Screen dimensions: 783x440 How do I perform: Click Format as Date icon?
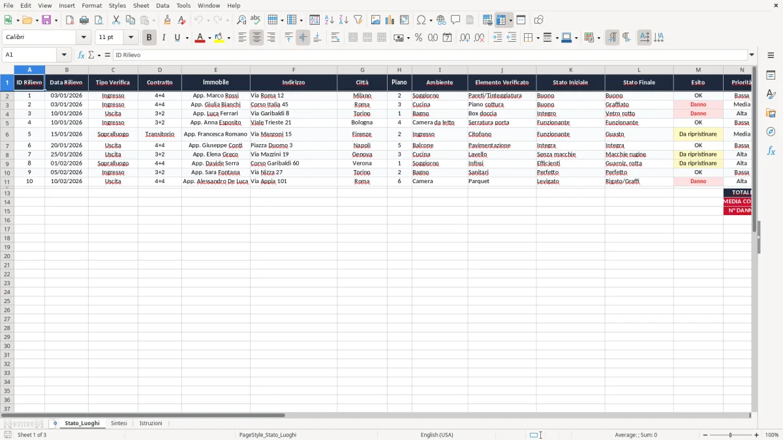[x=448, y=38]
